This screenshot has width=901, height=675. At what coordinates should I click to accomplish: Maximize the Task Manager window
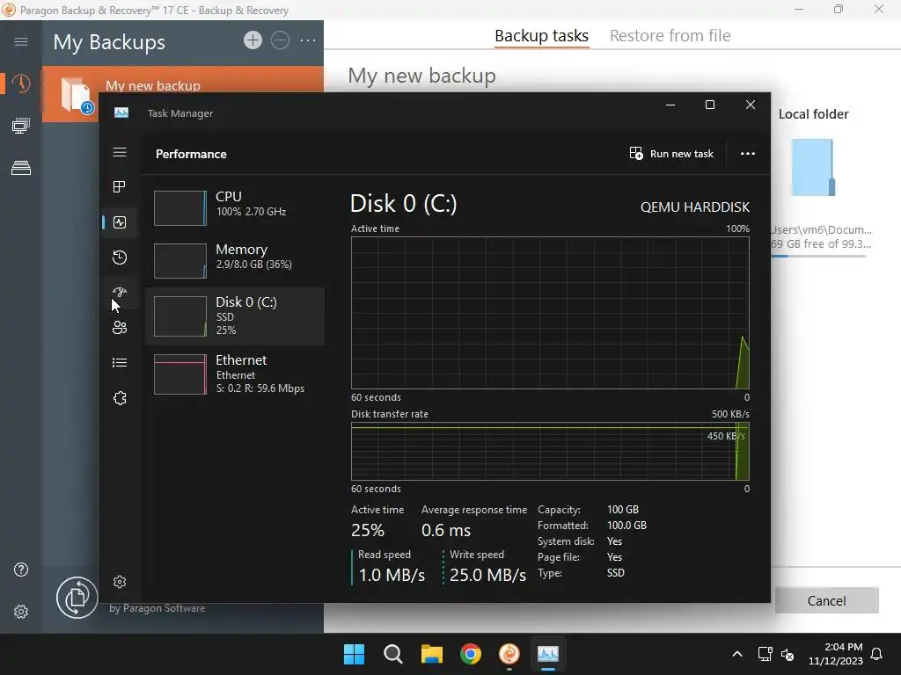point(710,105)
